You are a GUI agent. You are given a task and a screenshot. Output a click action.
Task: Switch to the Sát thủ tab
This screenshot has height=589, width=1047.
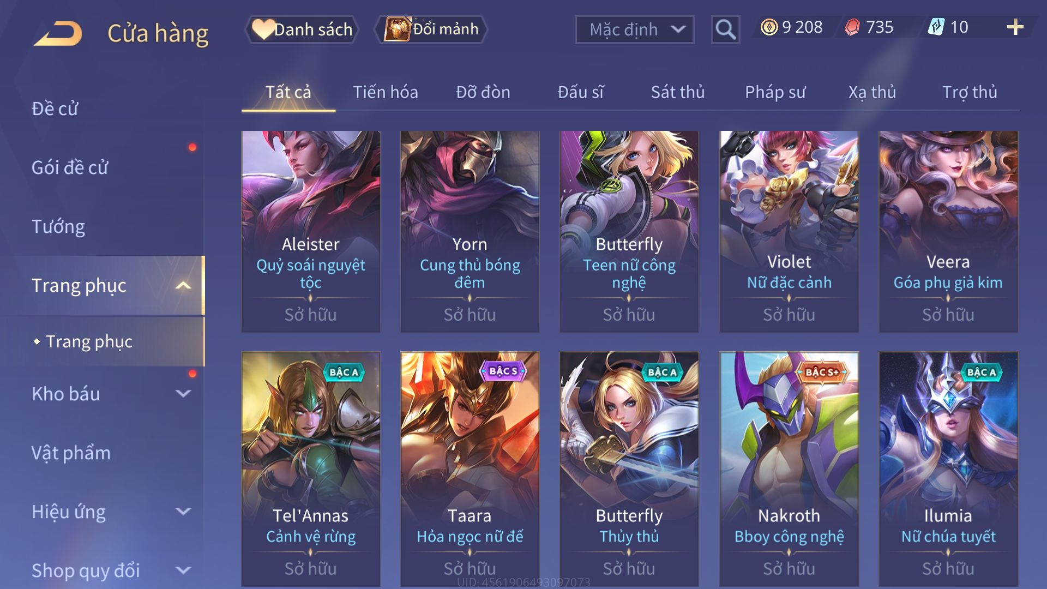coord(677,92)
